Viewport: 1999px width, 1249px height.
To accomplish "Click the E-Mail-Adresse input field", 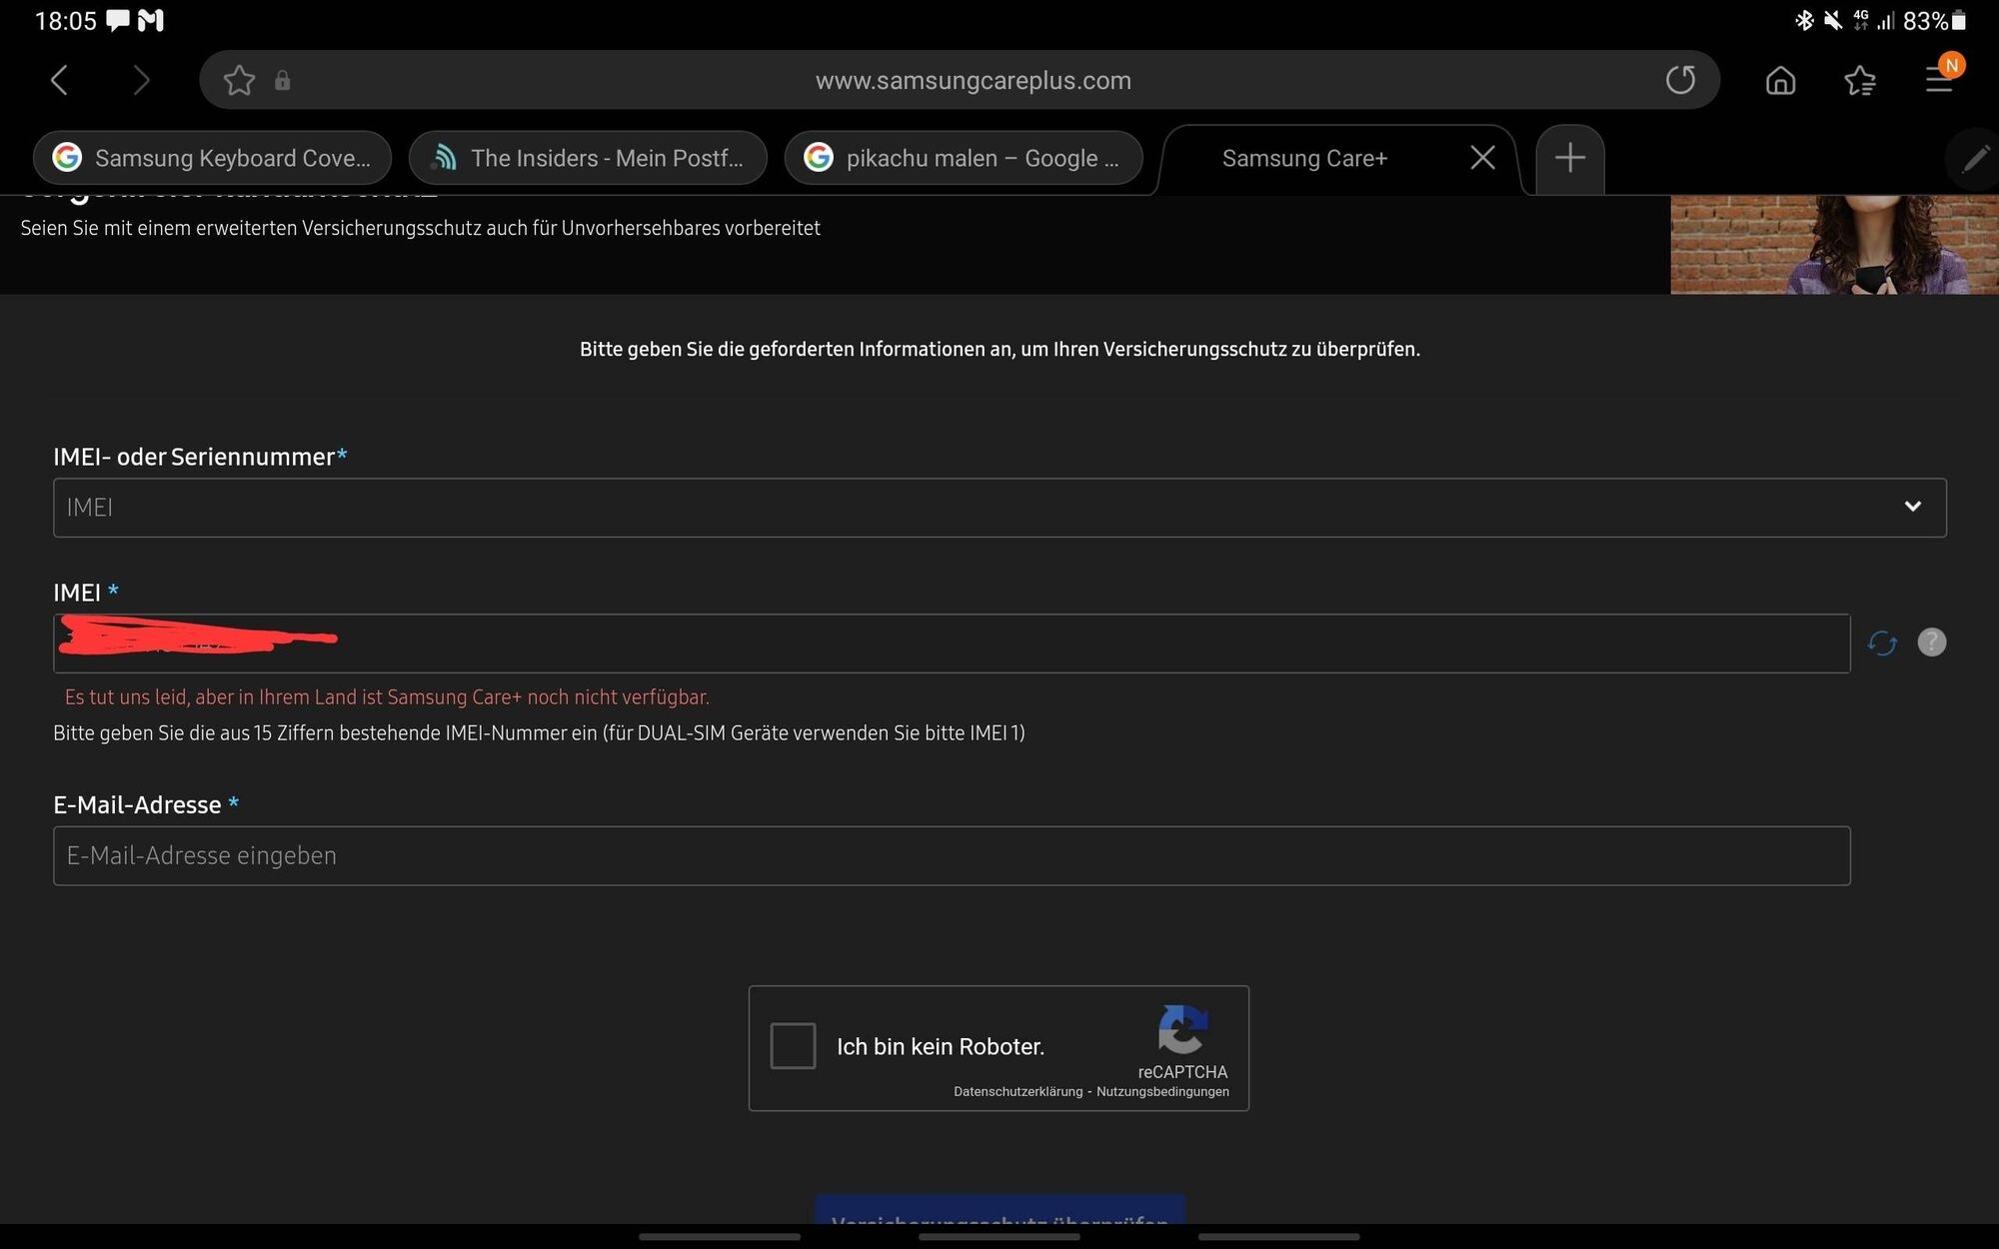I will [952, 855].
